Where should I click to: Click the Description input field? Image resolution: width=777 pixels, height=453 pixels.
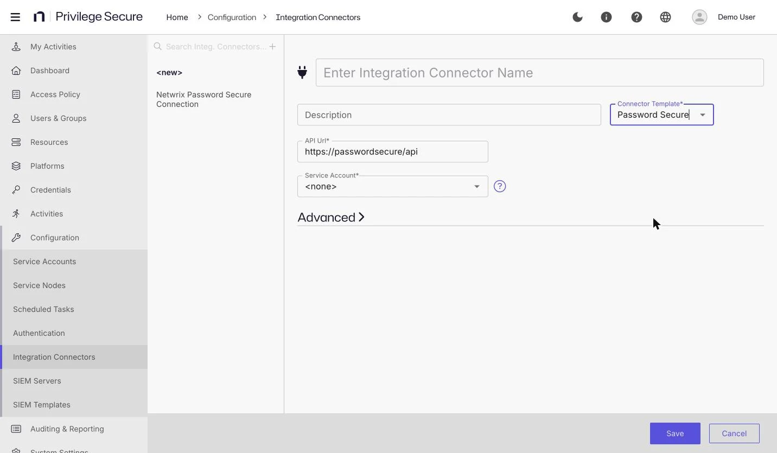pos(449,115)
